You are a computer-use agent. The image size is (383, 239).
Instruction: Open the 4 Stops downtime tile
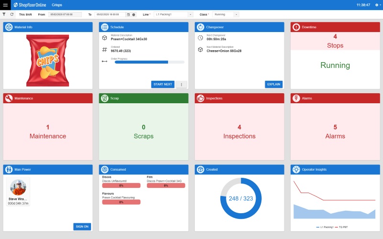tap(335, 41)
